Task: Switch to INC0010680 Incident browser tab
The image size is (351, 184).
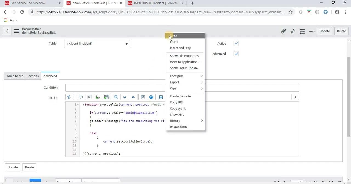Action: click(x=156, y=3)
